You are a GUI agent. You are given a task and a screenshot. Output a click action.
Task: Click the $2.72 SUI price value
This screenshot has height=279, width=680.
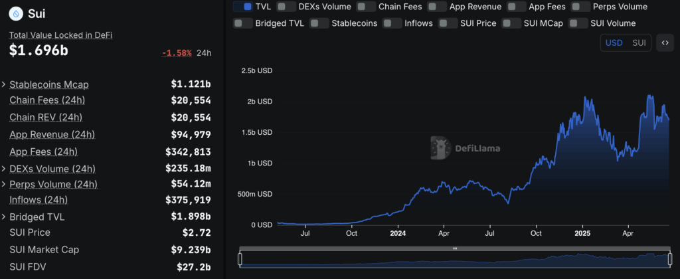pyautogui.click(x=197, y=232)
